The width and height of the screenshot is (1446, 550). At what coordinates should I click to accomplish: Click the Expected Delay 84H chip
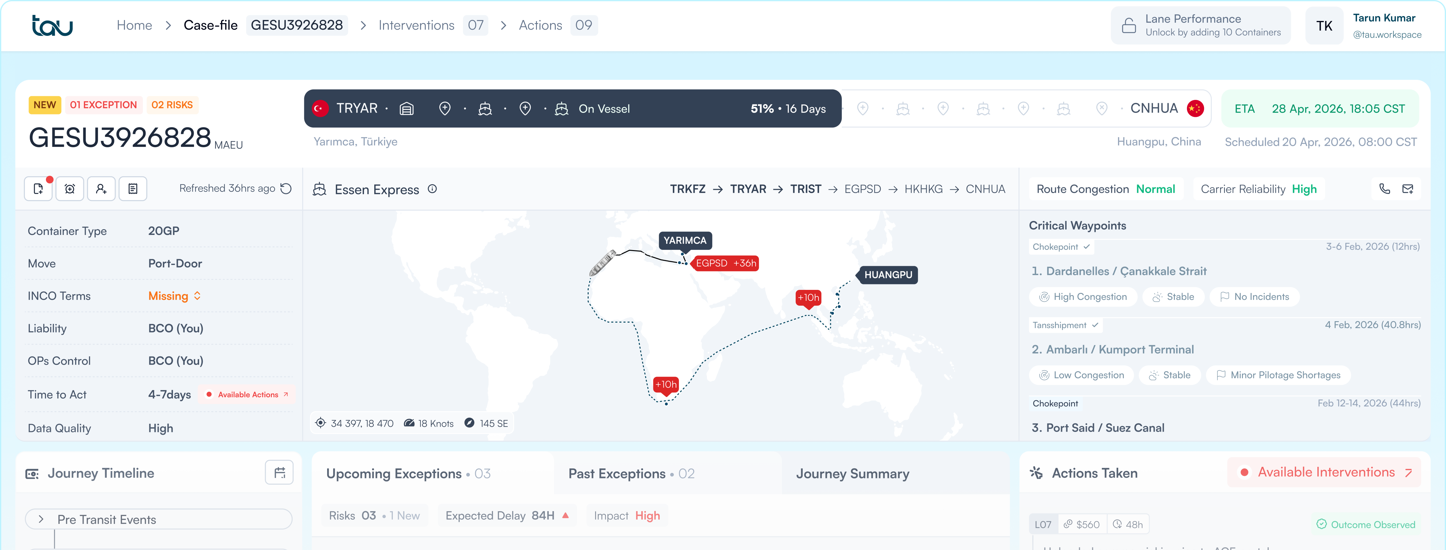click(x=507, y=515)
